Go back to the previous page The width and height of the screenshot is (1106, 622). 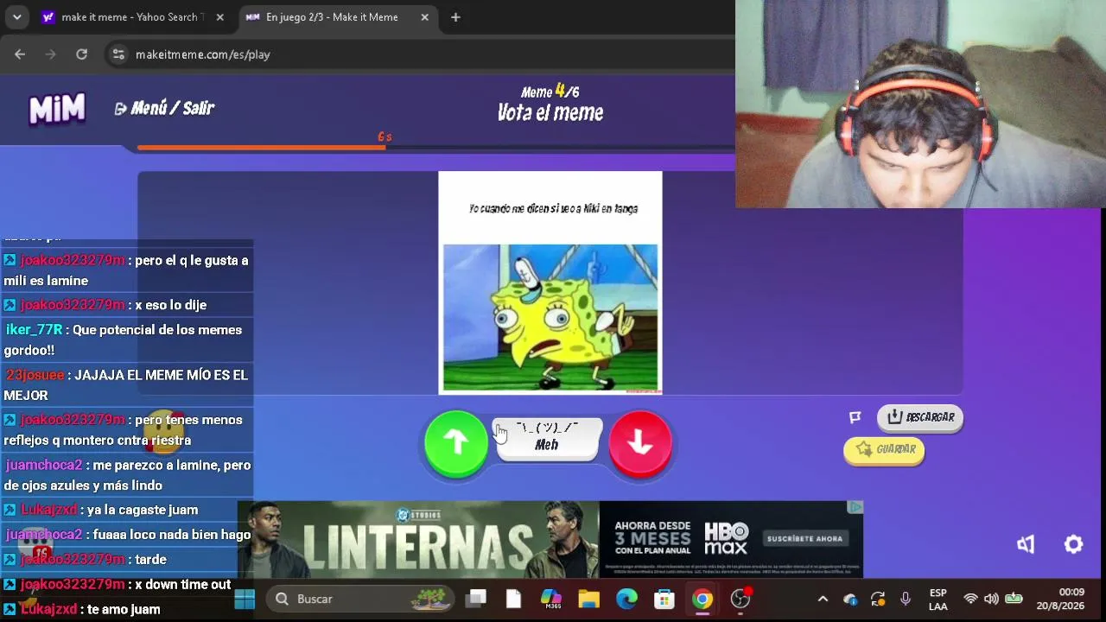(x=20, y=54)
